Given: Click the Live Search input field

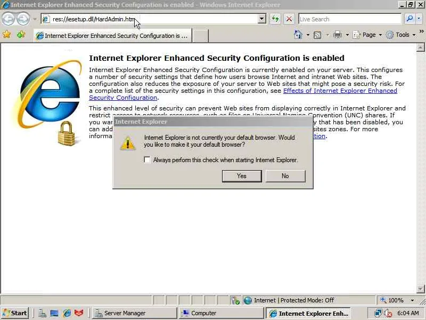Looking at the screenshot, I should (x=350, y=19).
